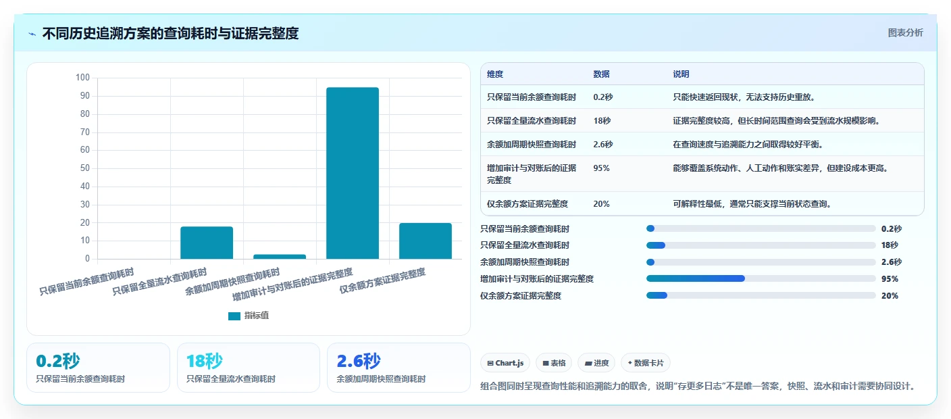Click the 只保留全量流水查询耗时 bar in chart
The width and height of the screenshot is (951, 419).
[x=207, y=243]
